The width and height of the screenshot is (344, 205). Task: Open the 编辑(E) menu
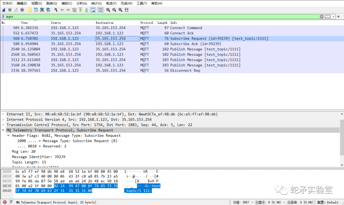[x=22, y=3]
